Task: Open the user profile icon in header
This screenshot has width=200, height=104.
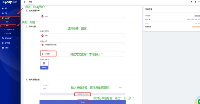Action: 195,2
